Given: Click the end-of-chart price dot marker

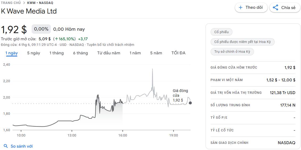Looking at the screenshot, I should coord(190,103).
